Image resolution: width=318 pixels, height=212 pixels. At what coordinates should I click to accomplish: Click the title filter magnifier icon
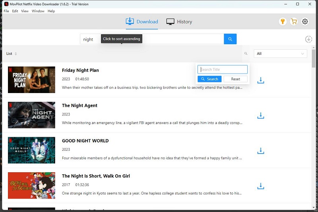(x=246, y=54)
